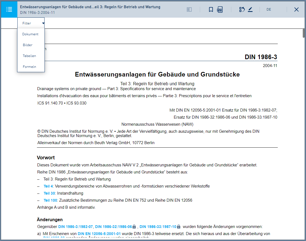Click the vertical scrollbar thumb

click(304, 33)
